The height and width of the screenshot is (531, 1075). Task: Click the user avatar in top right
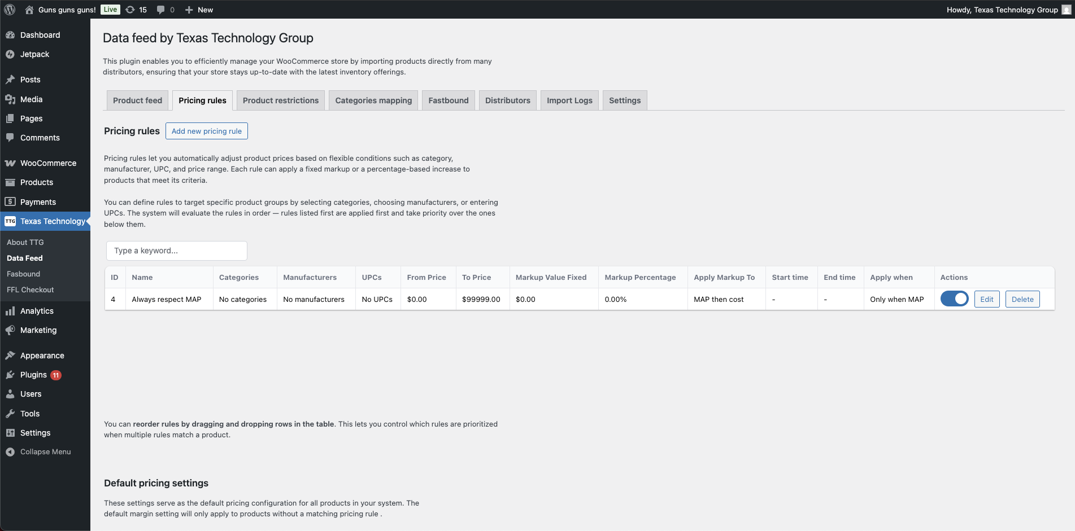pos(1066,10)
